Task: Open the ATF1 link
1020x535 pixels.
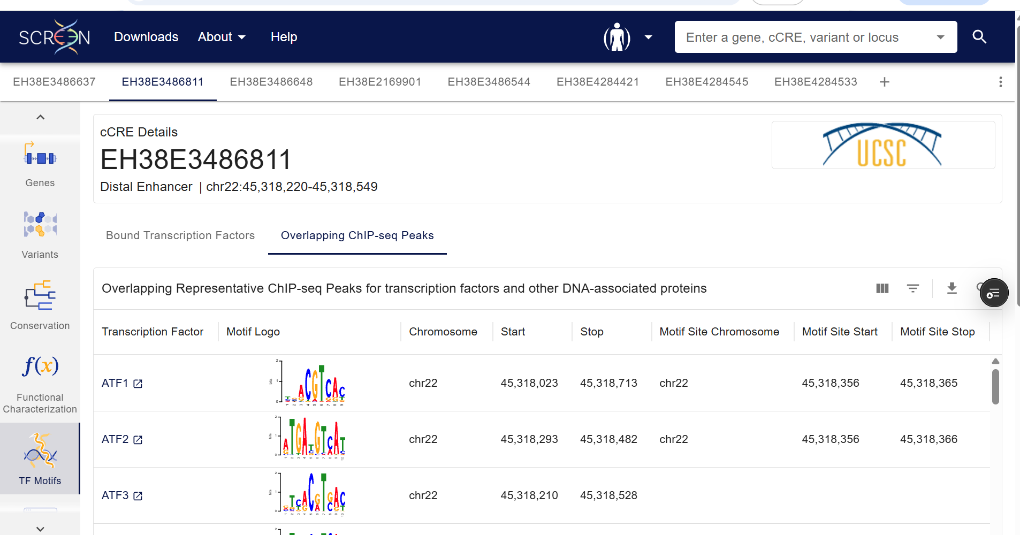Action: tap(115, 383)
